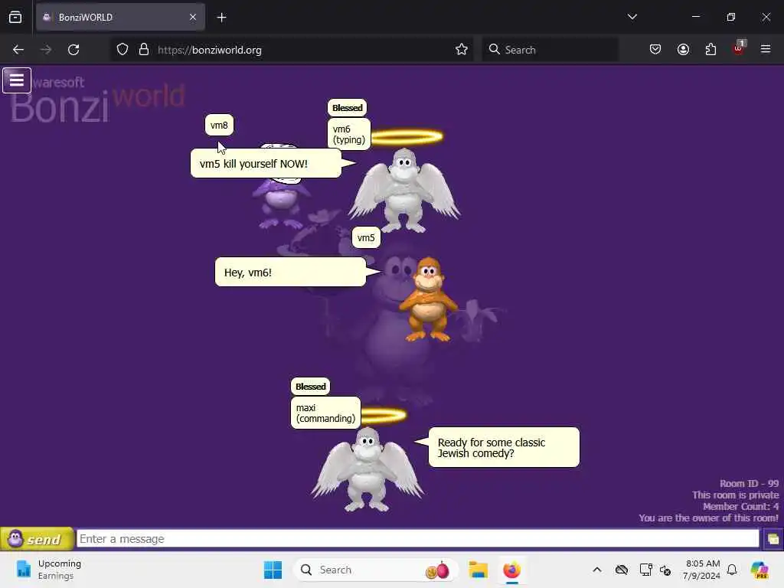Go forward in browser history
This screenshot has width=784, height=588.
(x=46, y=50)
